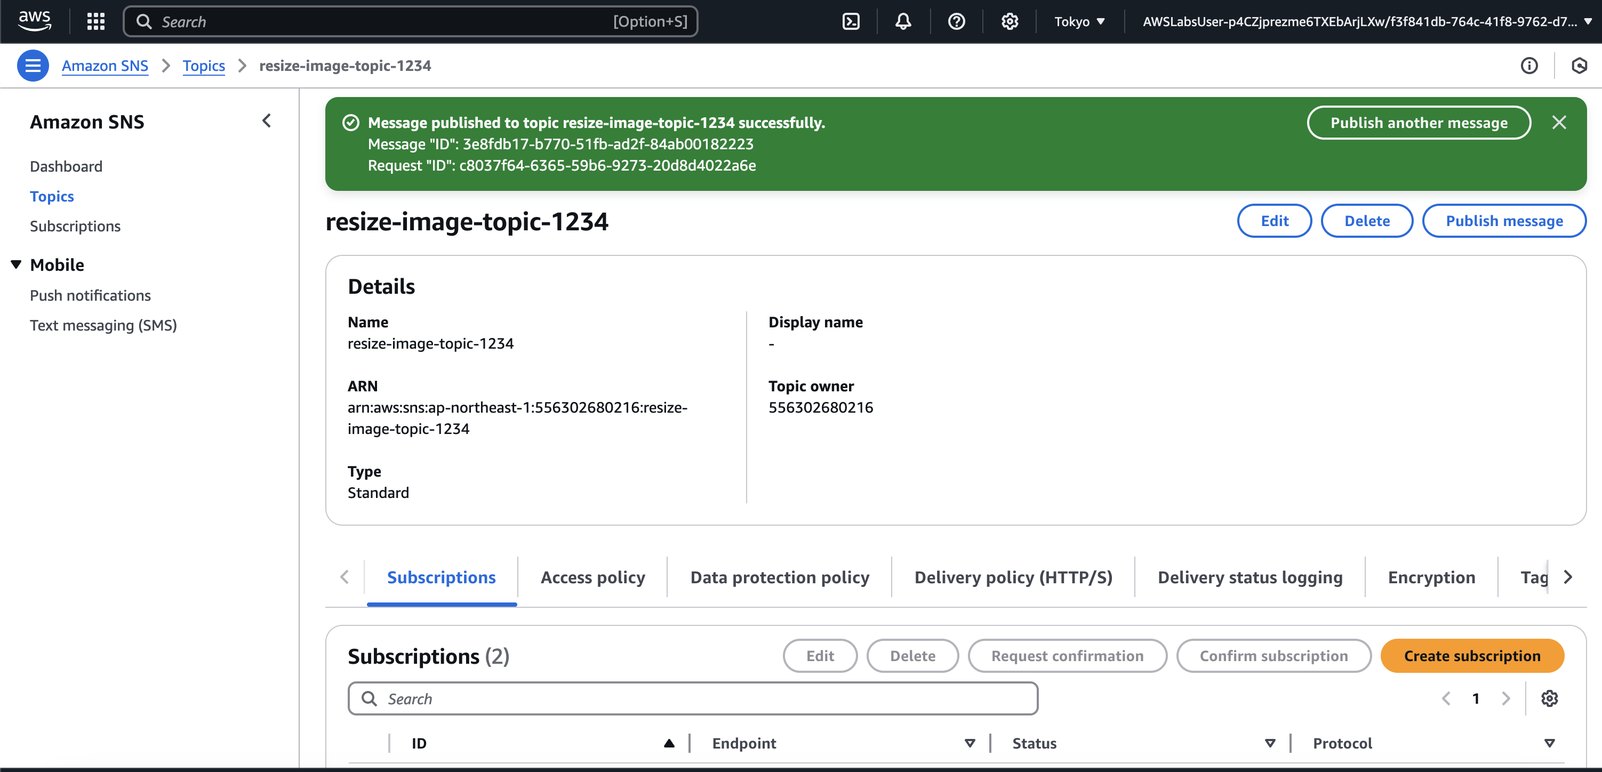Dismiss the green success banner
Viewport: 1602px width, 772px height.
point(1558,123)
